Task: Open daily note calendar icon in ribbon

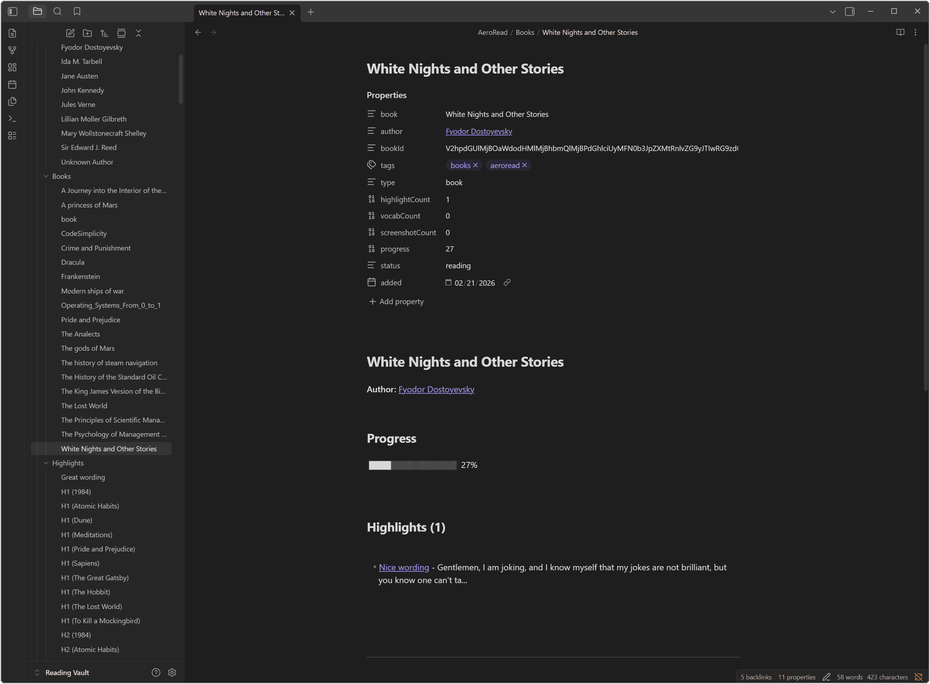Action: click(12, 85)
